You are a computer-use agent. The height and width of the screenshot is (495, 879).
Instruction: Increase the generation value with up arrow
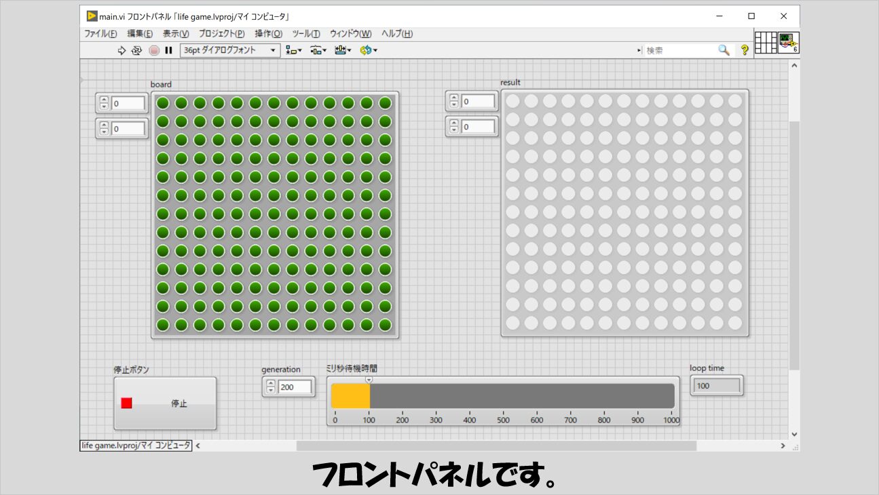pyautogui.click(x=271, y=383)
